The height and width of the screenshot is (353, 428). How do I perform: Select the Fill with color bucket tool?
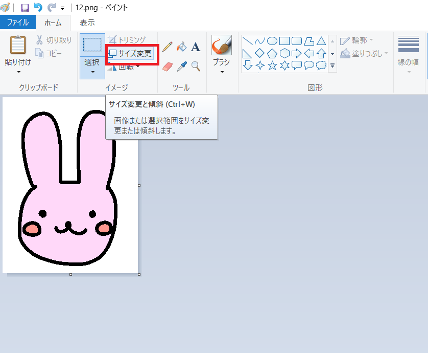pyautogui.click(x=181, y=47)
